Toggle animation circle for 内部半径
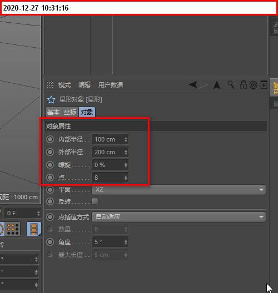Image resolution: width=278 pixels, height=293 pixels. [x=50, y=139]
